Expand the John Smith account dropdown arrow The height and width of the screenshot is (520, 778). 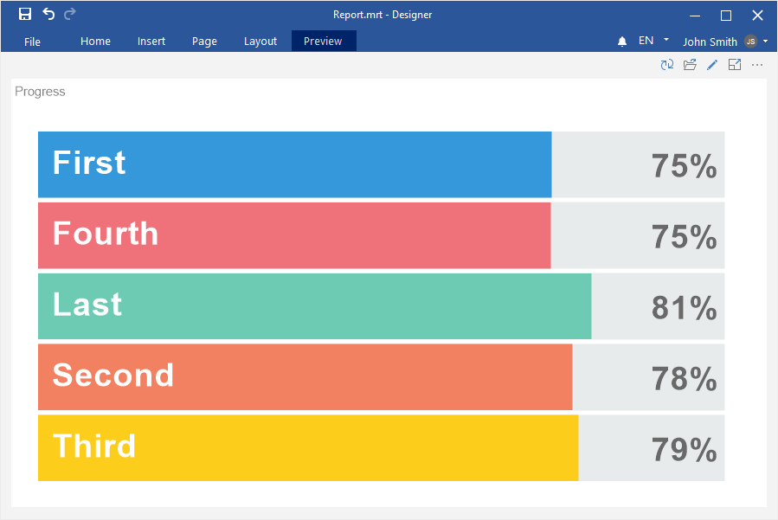pyautogui.click(x=766, y=41)
